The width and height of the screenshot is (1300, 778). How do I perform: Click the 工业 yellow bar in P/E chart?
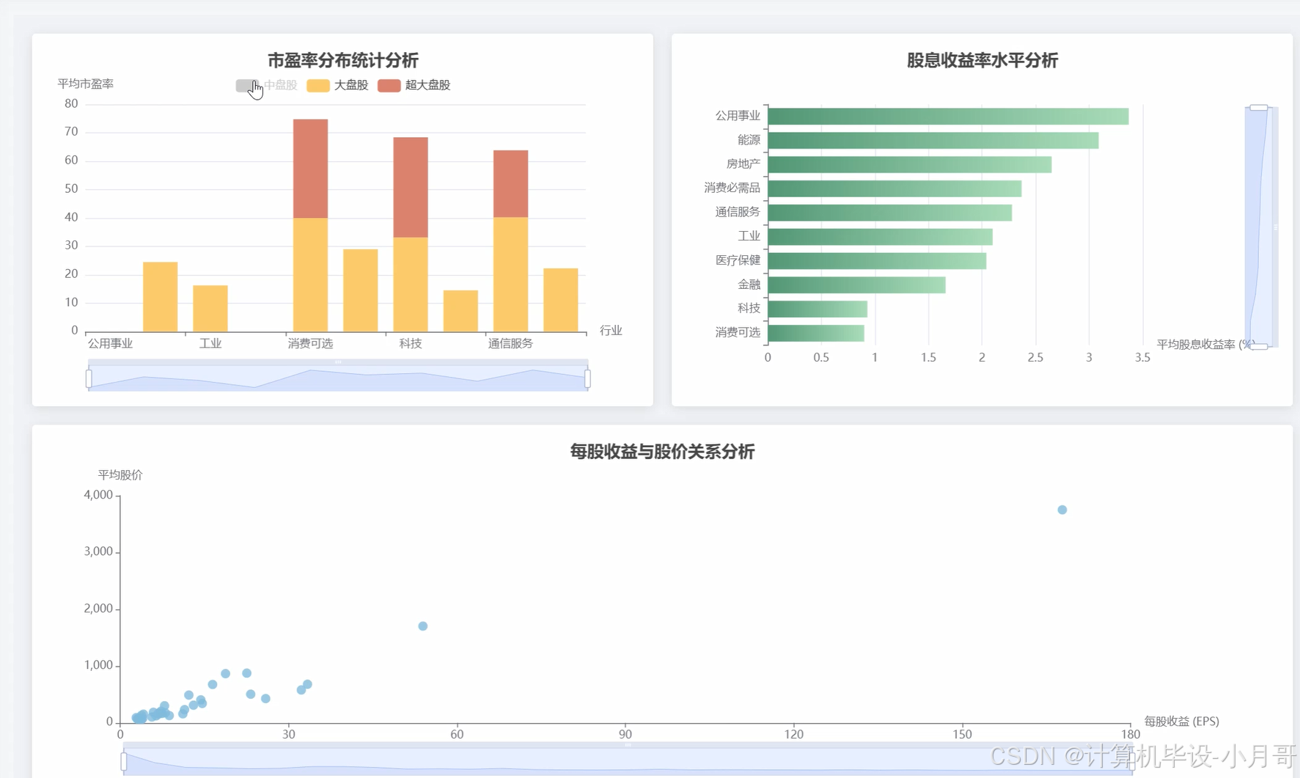[x=210, y=309]
